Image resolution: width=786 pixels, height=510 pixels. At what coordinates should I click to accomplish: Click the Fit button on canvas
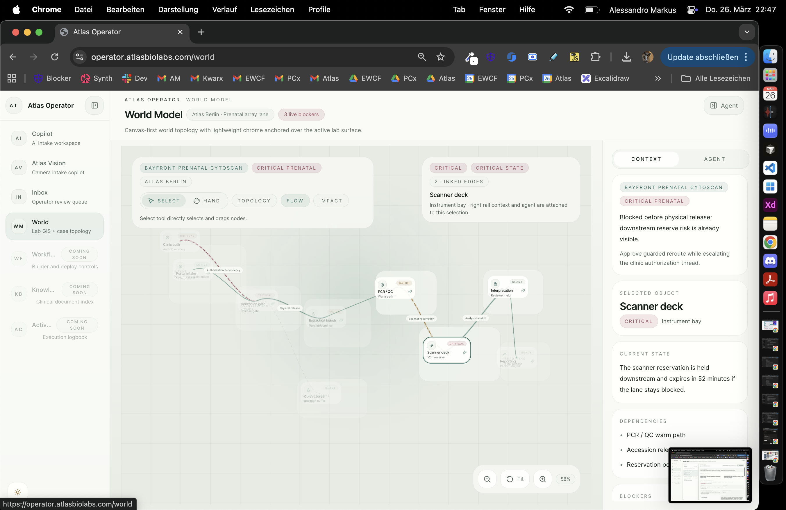515,479
